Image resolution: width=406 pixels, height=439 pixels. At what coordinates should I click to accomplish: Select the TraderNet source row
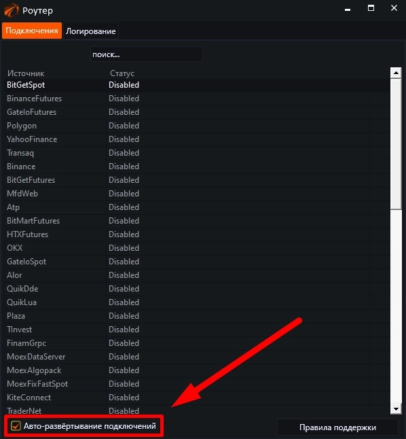[197, 410]
